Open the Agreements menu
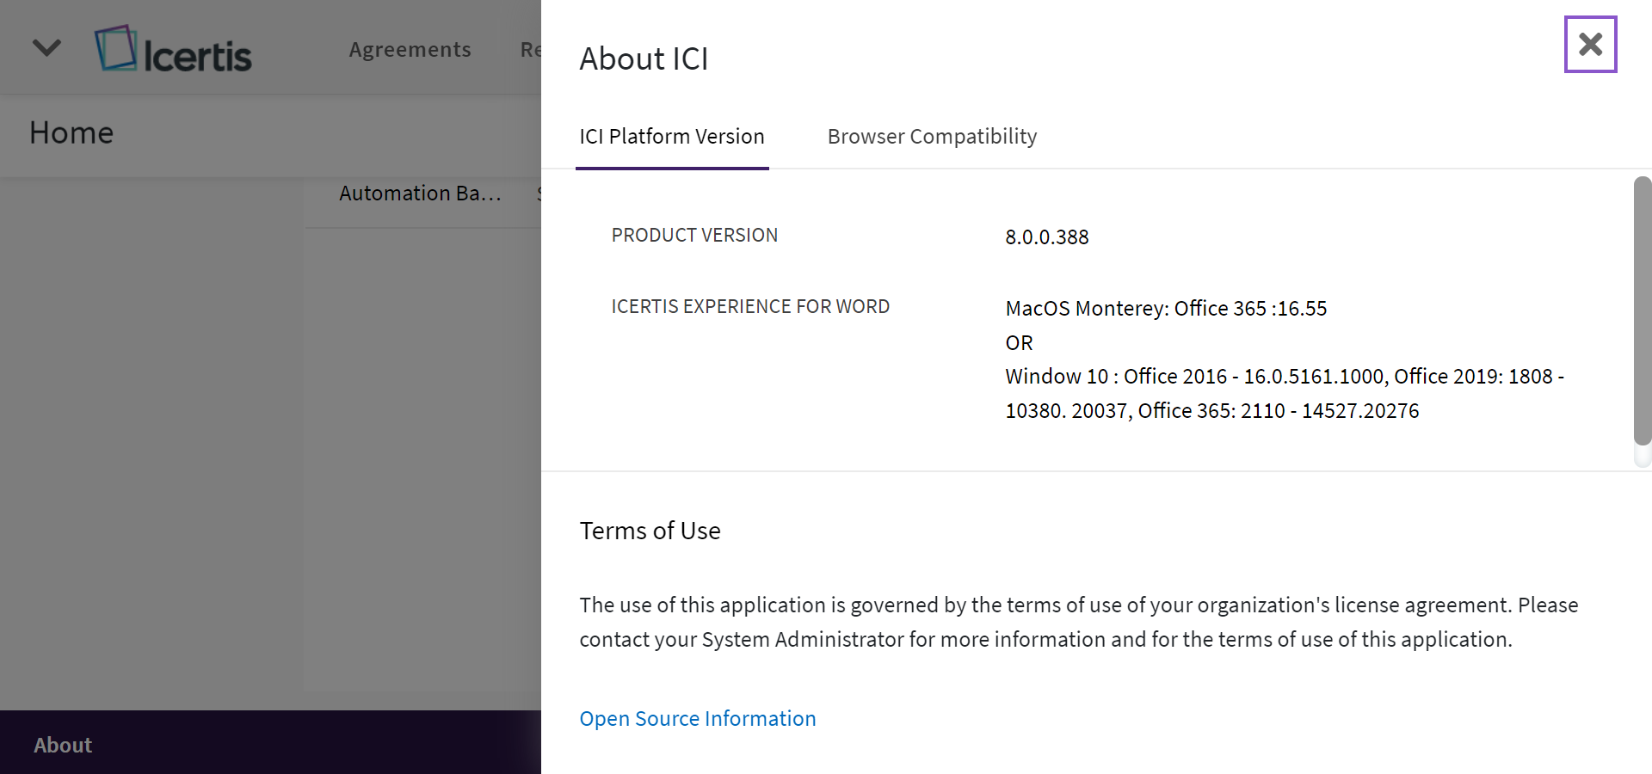Viewport: 1652px width, 774px height. click(x=410, y=50)
